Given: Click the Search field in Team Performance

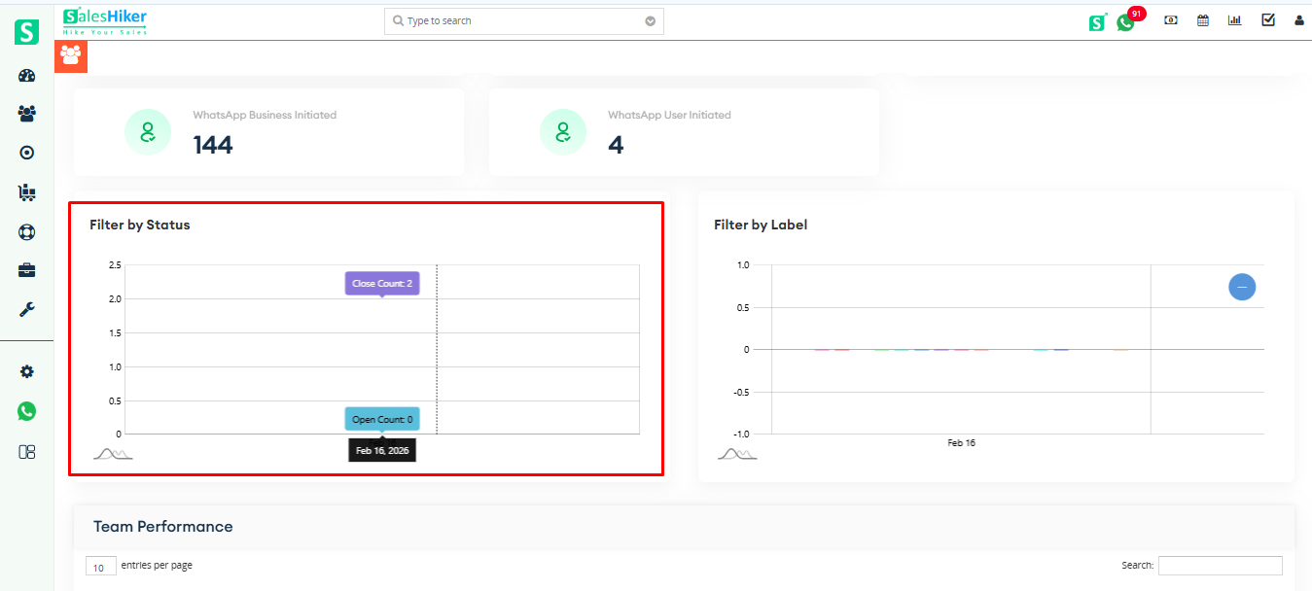Looking at the screenshot, I should coord(1221,565).
